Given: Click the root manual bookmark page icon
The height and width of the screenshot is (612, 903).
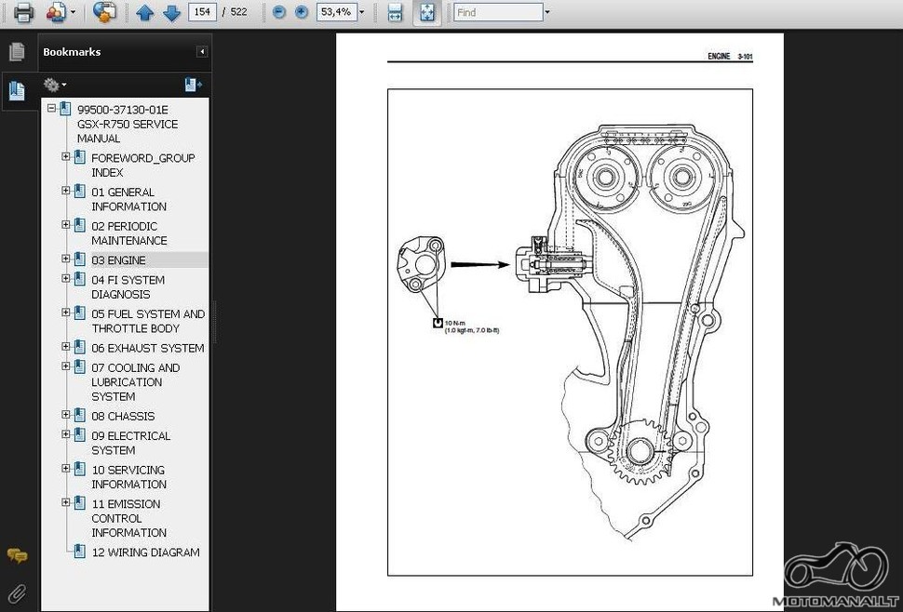Looking at the screenshot, I should pyautogui.click(x=66, y=109).
